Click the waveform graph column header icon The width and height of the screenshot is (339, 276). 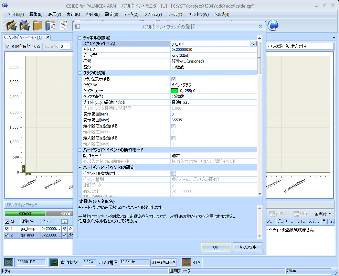[x=65, y=222]
